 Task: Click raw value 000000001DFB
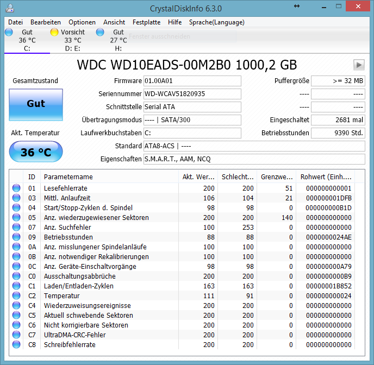329,198
